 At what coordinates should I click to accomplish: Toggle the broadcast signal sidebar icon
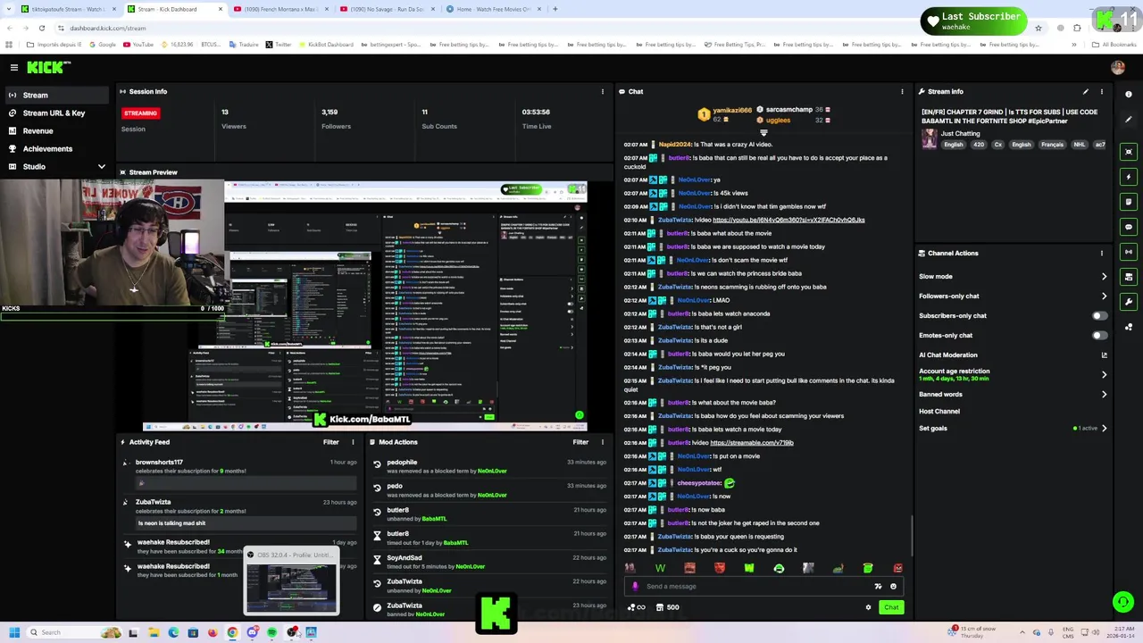[1129, 252]
